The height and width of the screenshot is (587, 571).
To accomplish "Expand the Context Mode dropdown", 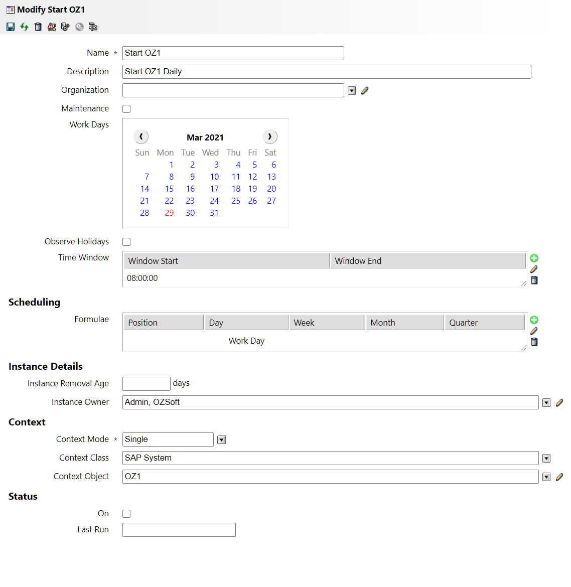I will 221,440.
